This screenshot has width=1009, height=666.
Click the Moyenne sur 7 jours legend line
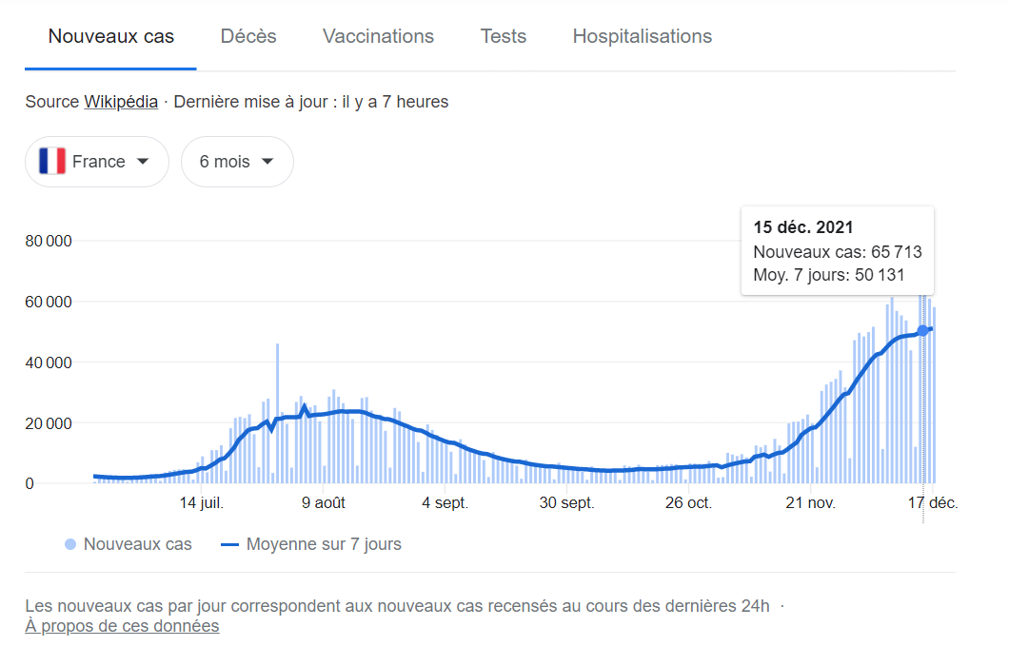229,545
